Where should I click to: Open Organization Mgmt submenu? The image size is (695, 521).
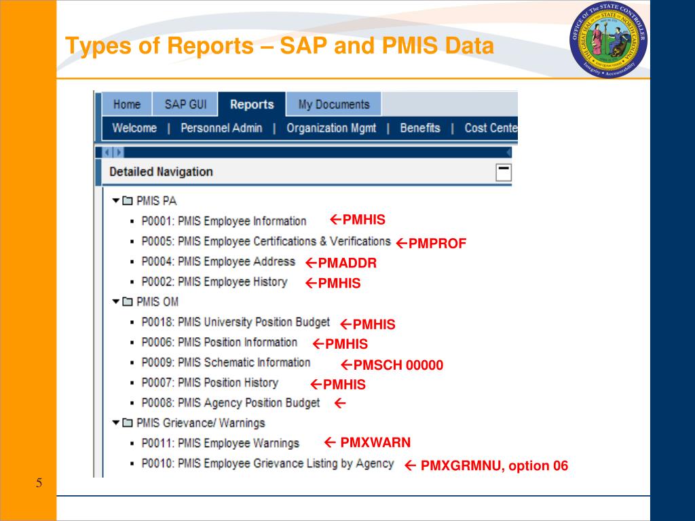pyautogui.click(x=331, y=128)
